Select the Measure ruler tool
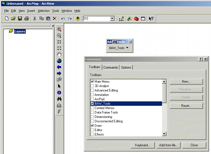The height and width of the screenshot is (154, 211). pyautogui.click(x=59, y=105)
